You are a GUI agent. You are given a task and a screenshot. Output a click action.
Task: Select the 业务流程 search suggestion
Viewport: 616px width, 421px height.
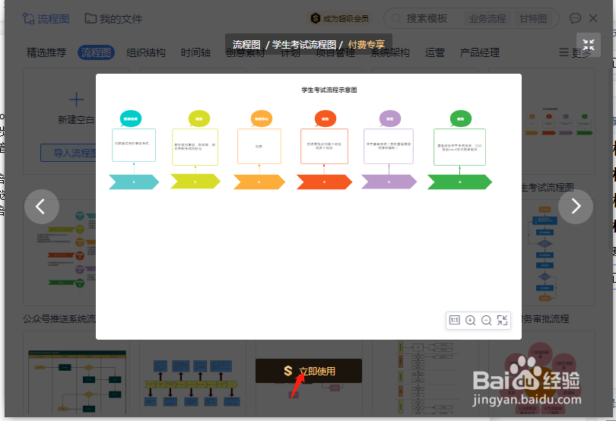(x=487, y=18)
